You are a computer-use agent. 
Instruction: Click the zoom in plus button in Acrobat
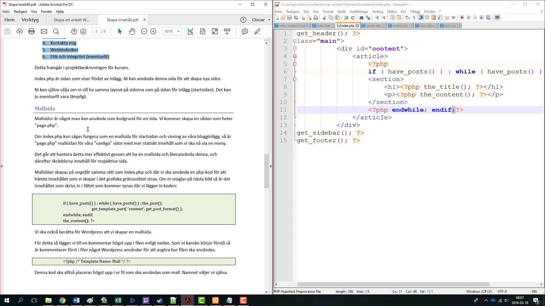click(153, 31)
